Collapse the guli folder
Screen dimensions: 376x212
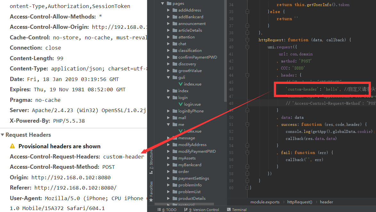(x=168, y=77)
